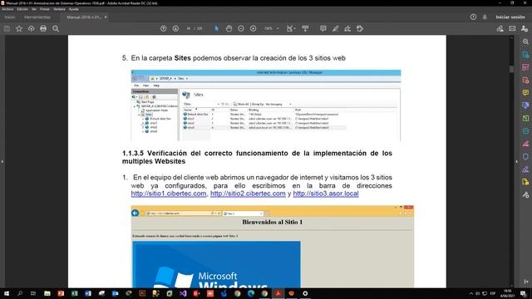Open the search magnifier tool in the right panel
The height and width of the screenshot is (299, 532).
click(x=525, y=42)
